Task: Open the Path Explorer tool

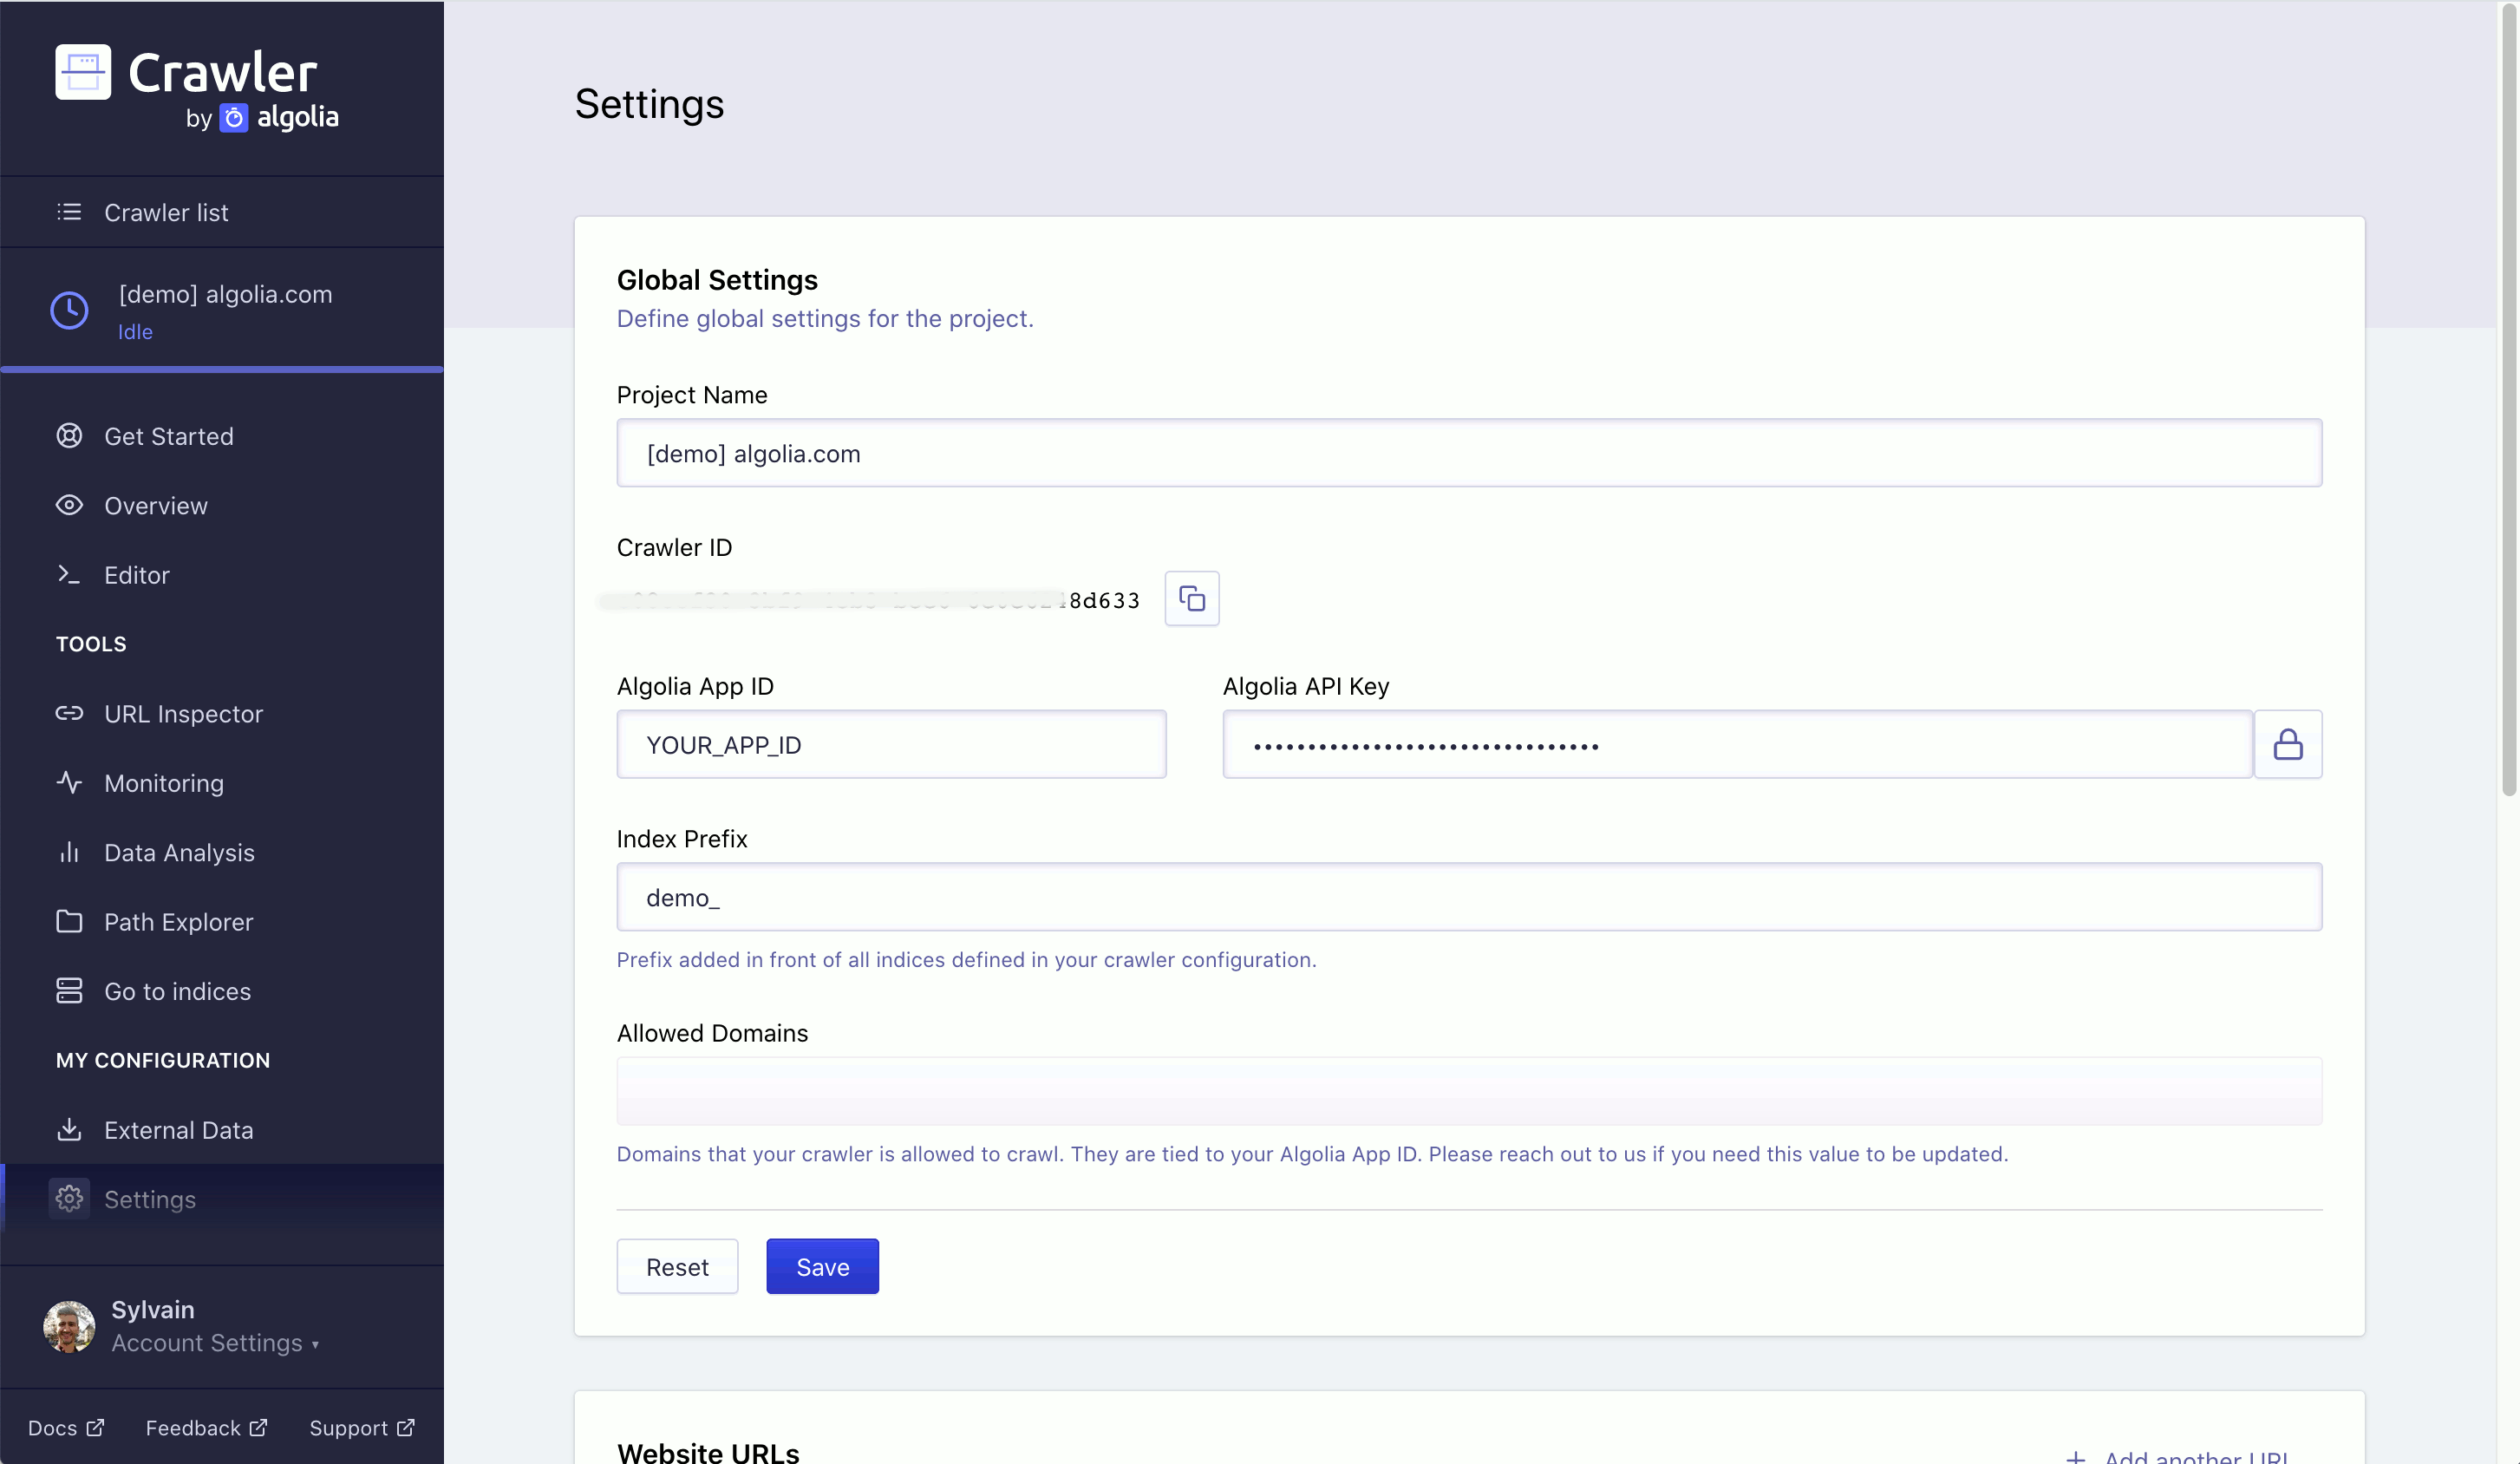Action: [178, 920]
